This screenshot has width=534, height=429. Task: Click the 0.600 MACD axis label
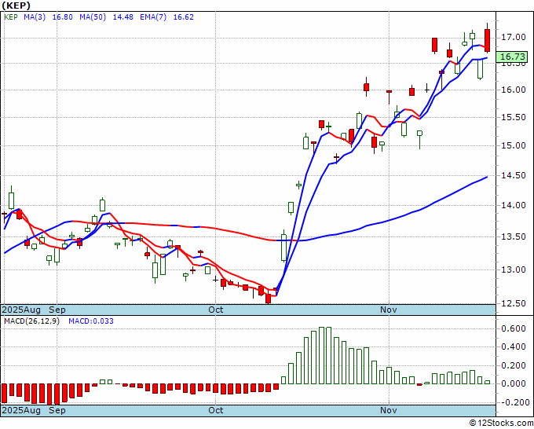click(514, 328)
